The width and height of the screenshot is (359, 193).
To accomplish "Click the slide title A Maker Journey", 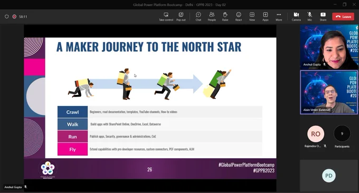I will [149, 47].
